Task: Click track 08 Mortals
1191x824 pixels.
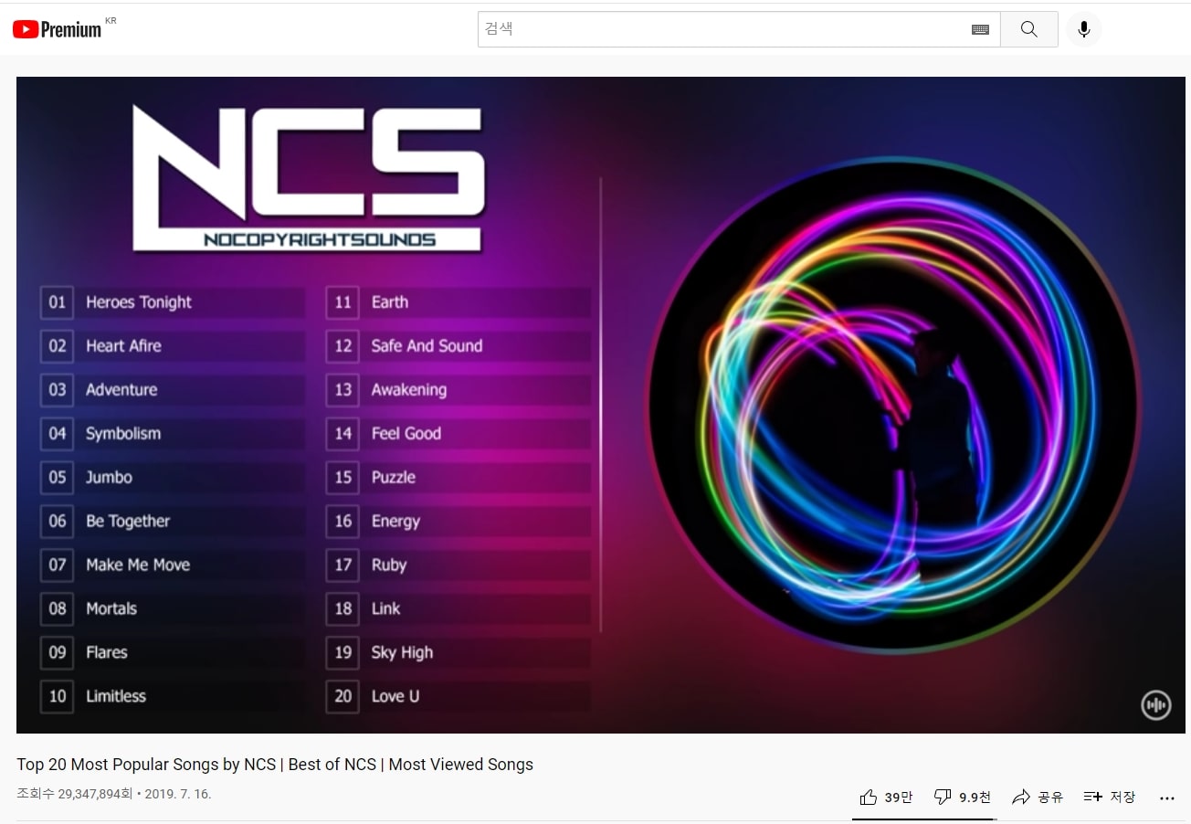Action: [x=173, y=609]
